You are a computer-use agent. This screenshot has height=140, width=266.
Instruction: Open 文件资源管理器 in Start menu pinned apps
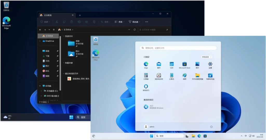(197, 76)
